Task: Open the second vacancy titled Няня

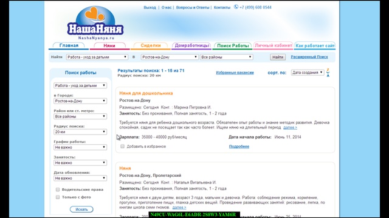Action: pyautogui.click(x=125, y=168)
